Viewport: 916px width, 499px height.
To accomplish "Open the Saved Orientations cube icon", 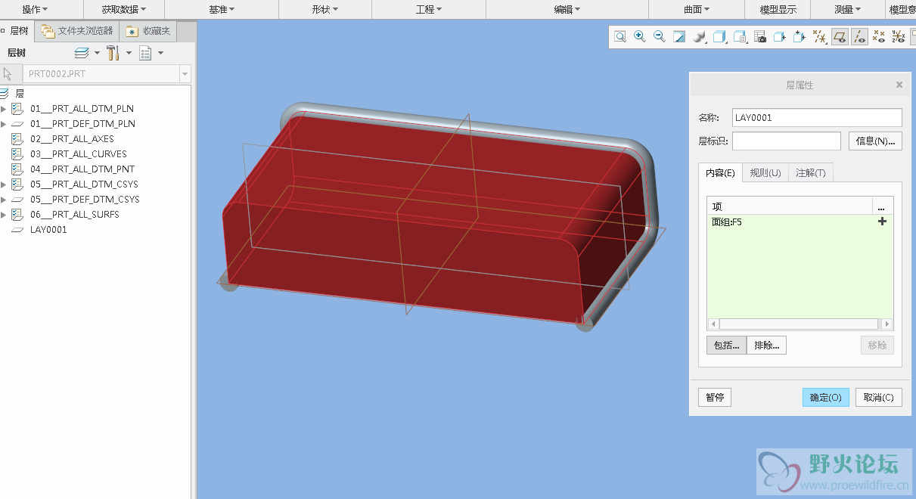I will click(x=720, y=36).
